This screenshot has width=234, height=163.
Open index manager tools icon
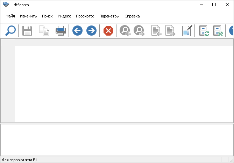coord(218,31)
